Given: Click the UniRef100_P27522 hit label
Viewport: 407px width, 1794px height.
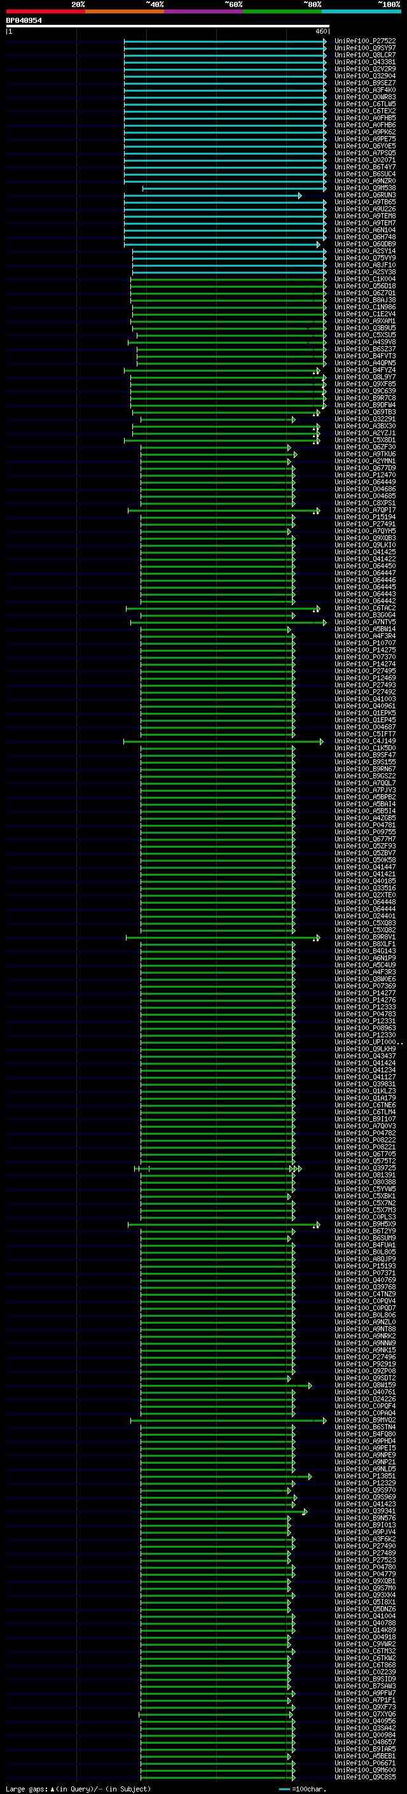Looking at the screenshot, I should point(364,41).
